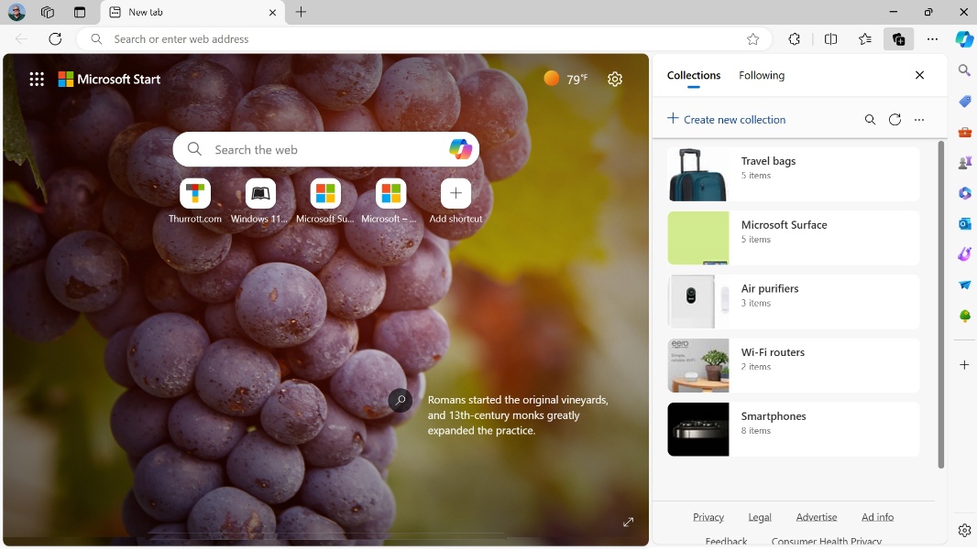Viewport: 977px width, 549px height.
Task: Open the Travel bags collection thumbnail
Action: click(x=698, y=174)
